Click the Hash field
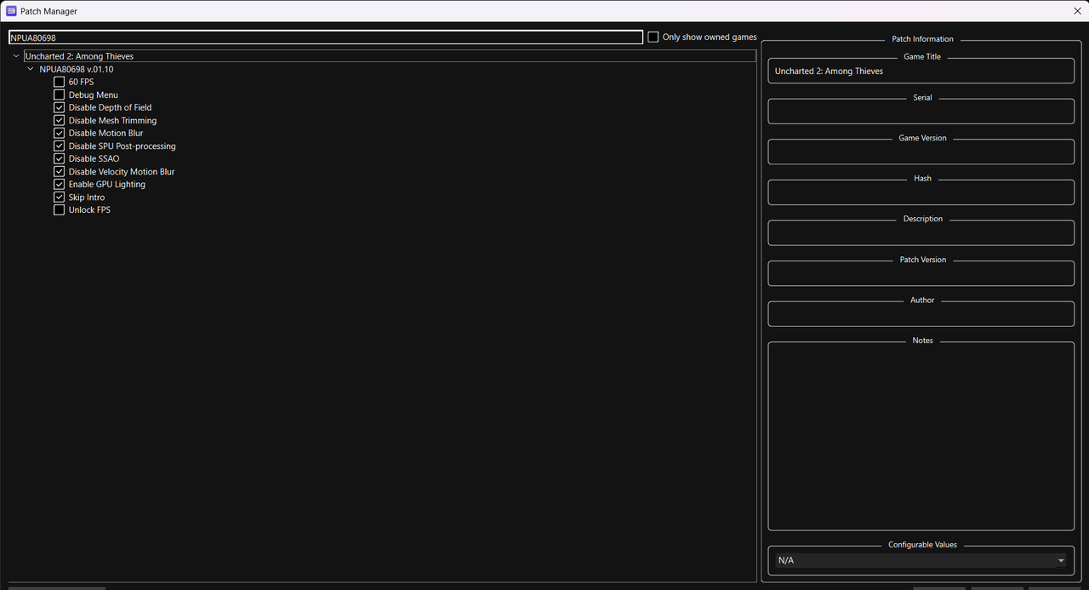This screenshot has height=590, width=1089. [921, 192]
